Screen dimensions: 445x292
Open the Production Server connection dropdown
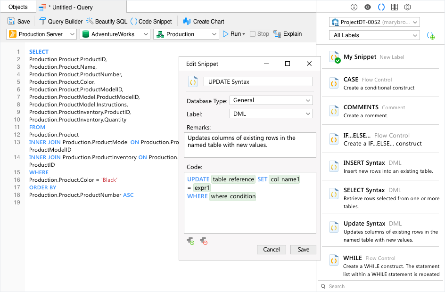[41, 34]
